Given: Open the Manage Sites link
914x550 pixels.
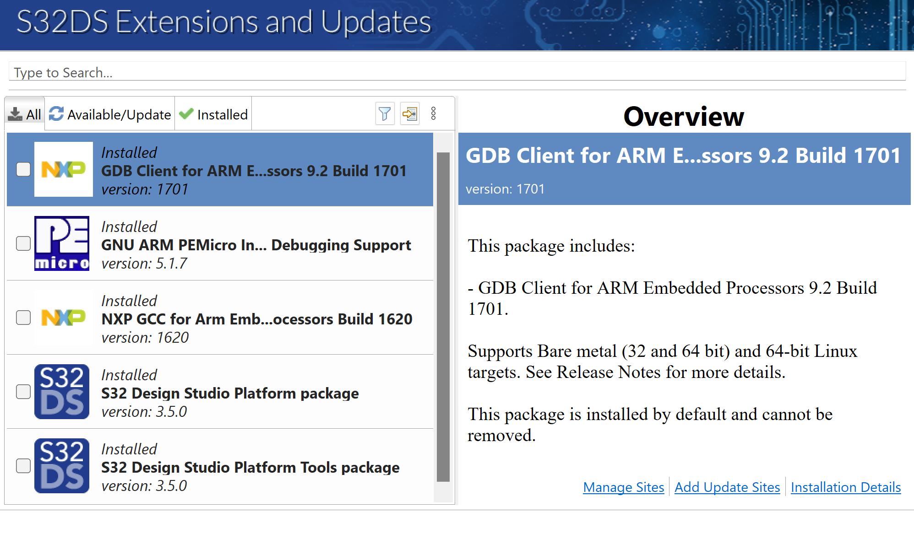Looking at the screenshot, I should tap(623, 487).
